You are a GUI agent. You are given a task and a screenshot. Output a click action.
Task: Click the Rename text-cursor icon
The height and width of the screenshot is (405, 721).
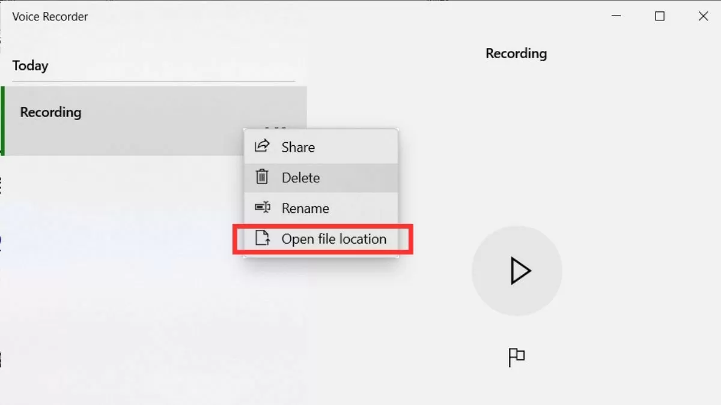coord(262,208)
